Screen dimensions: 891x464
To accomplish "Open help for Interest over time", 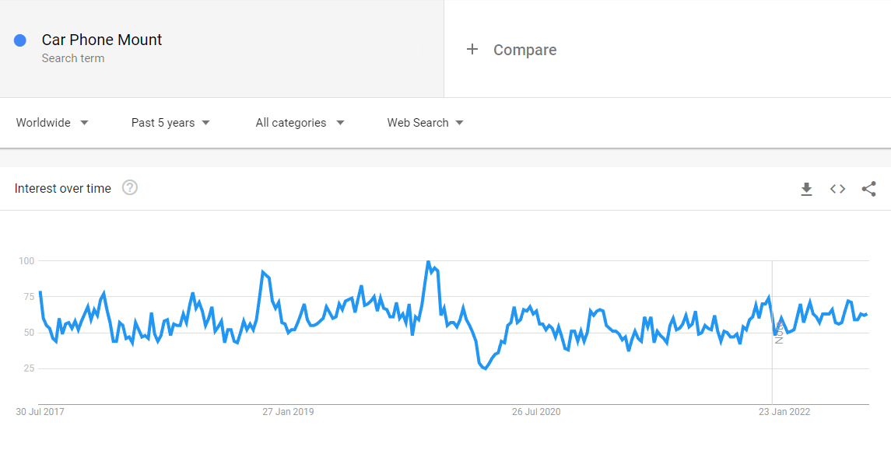I will (129, 188).
